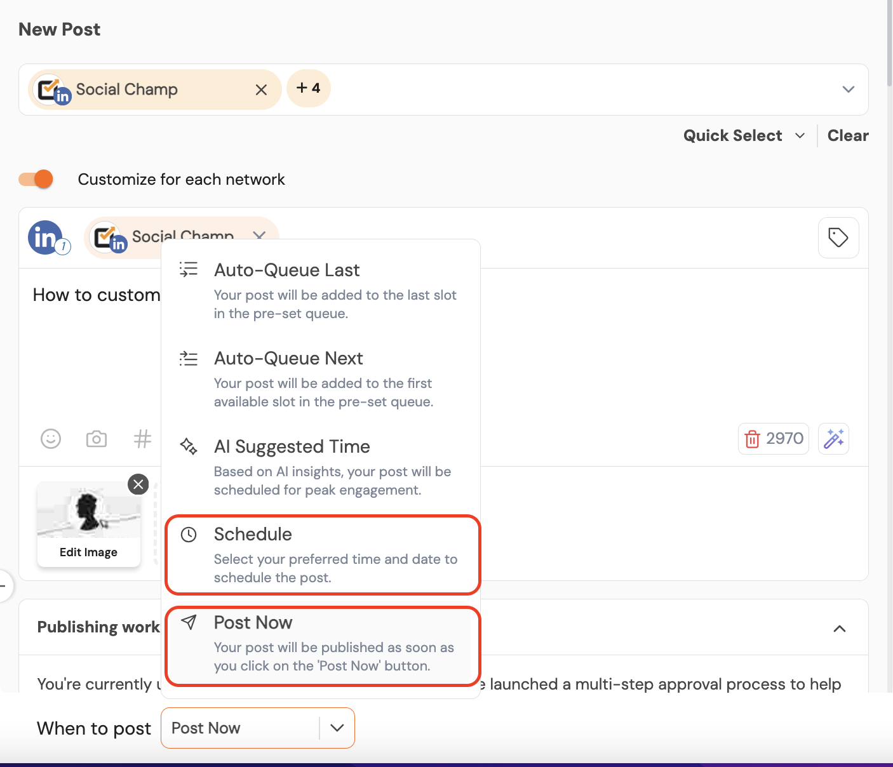Insert an emoji with the smiley icon
This screenshot has width=893, height=767.
[x=51, y=439]
